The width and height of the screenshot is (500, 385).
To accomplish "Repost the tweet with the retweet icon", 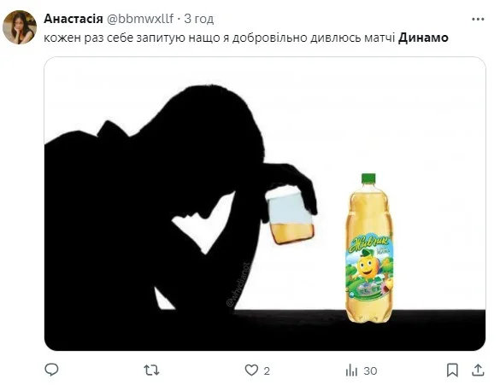I will point(151,370).
